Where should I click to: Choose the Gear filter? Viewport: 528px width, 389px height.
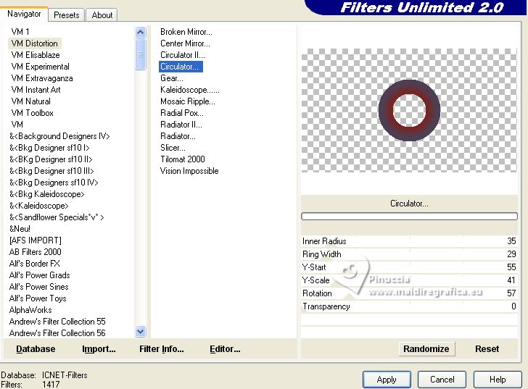pos(172,78)
